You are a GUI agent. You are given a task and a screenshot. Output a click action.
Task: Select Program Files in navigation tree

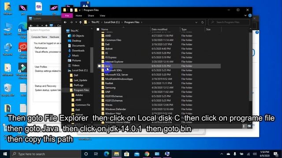81,90
